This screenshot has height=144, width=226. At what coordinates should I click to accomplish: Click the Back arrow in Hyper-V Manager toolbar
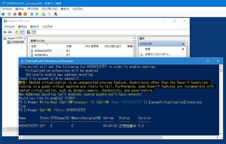pos(5,32)
